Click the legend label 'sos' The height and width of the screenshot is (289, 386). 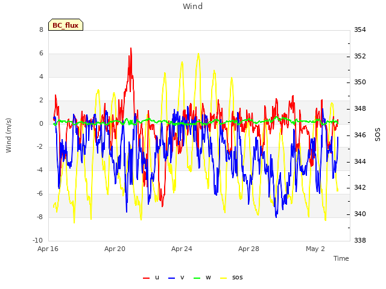click(x=237, y=278)
